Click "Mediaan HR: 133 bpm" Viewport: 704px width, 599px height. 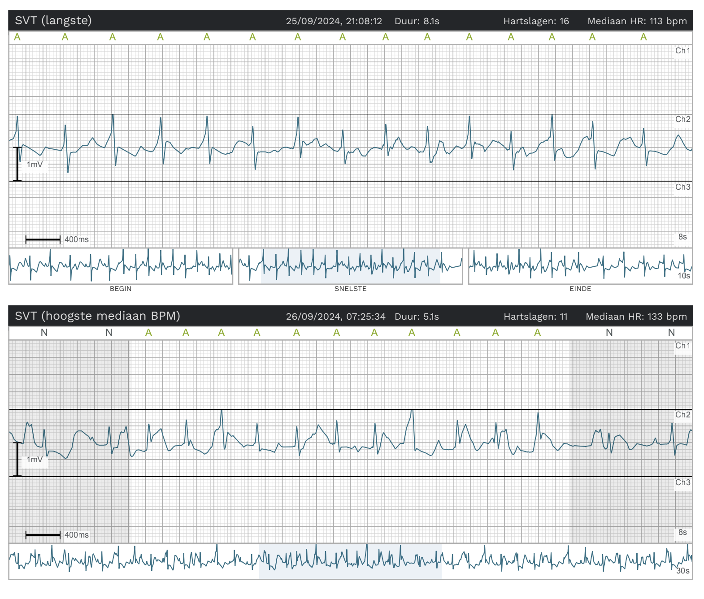click(636, 317)
